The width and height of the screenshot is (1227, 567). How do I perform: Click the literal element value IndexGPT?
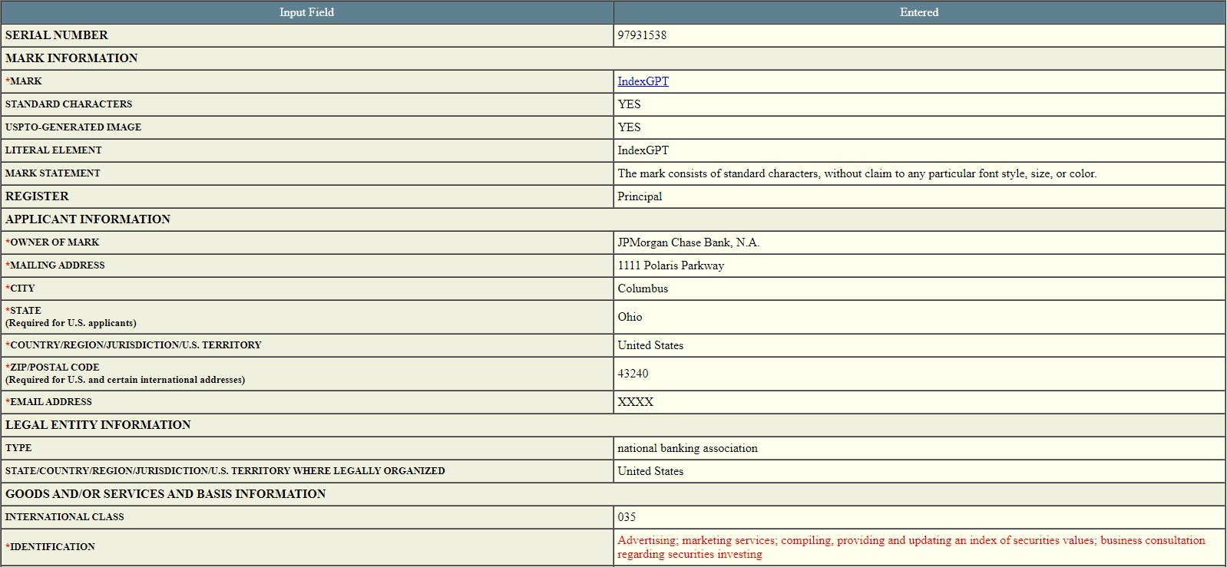pyautogui.click(x=643, y=150)
